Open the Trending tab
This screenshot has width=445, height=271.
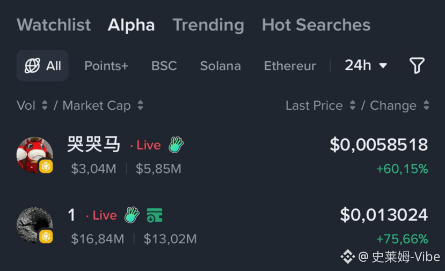[x=208, y=25]
